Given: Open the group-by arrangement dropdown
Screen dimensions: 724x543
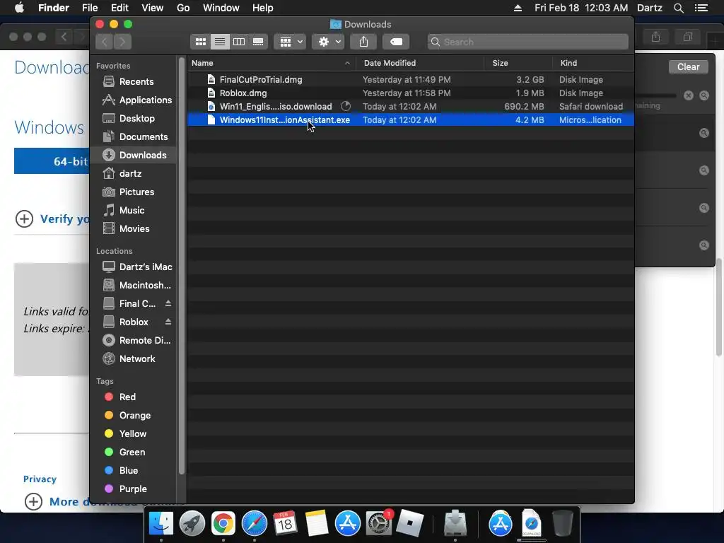Looking at the screenshot, I should point(290,42).
